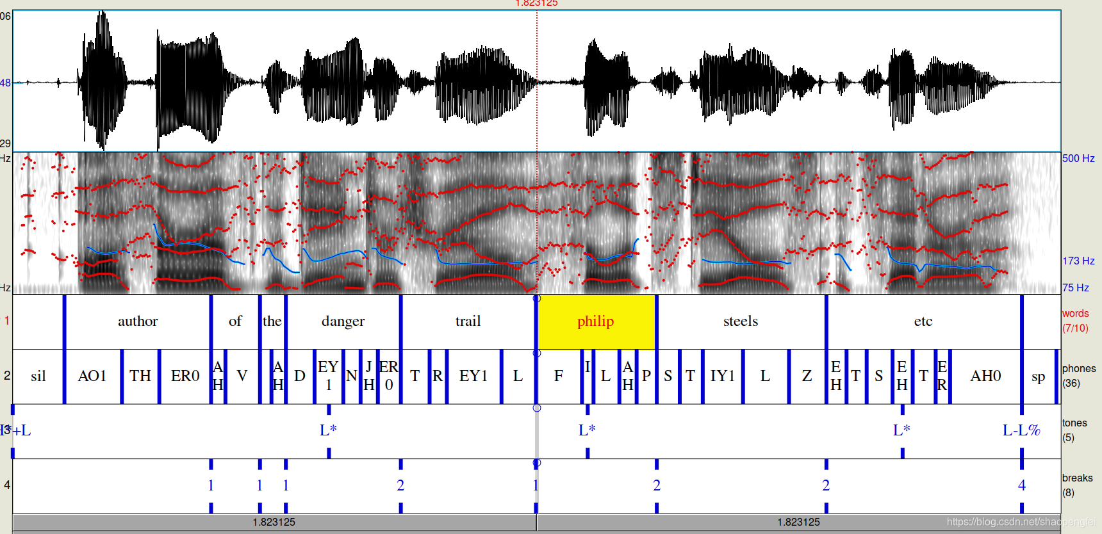This screenshot has width=1102, height=534.
Task: Click the break index 4 point
Action: click(1021, 485)
